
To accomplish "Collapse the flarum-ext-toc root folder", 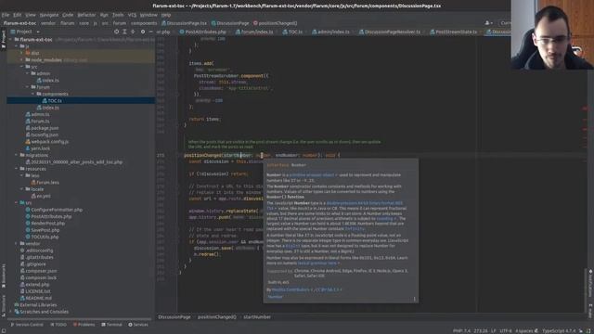I will [11, 39].
